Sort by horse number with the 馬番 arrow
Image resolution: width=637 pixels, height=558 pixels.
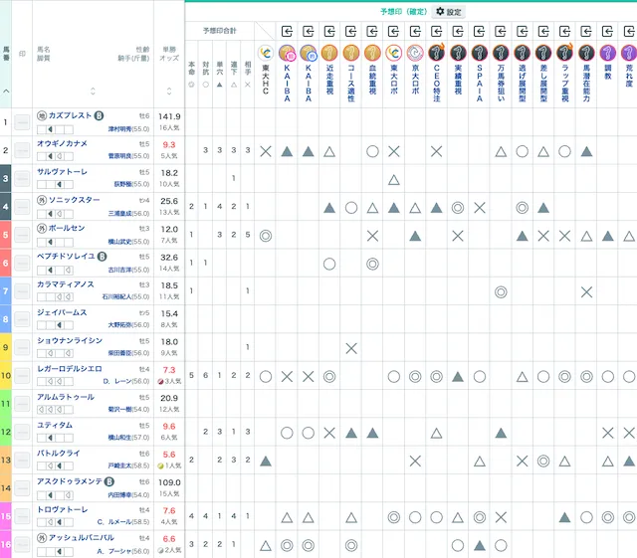[x=6, y=91]
